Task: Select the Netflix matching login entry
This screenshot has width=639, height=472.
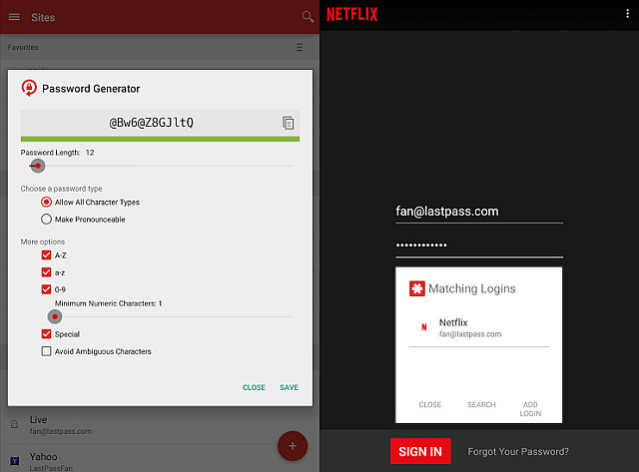Action: pos(479,328)
